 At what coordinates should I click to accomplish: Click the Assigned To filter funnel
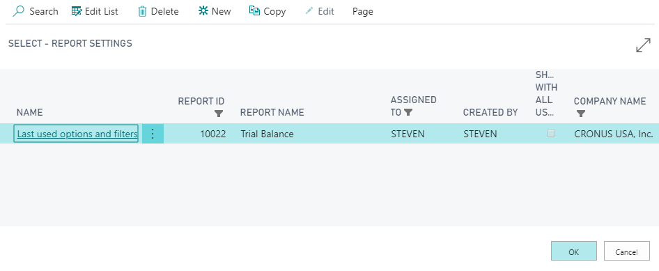[408, 112]
